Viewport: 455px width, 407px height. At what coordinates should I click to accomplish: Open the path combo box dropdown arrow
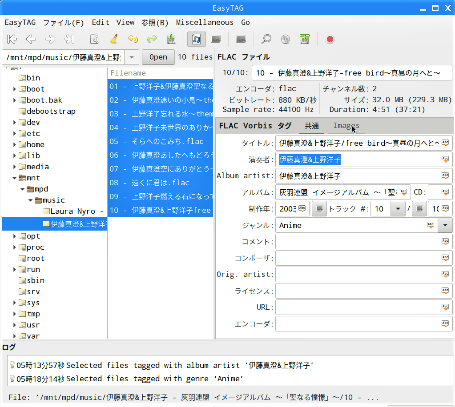(x=132, y=57)
